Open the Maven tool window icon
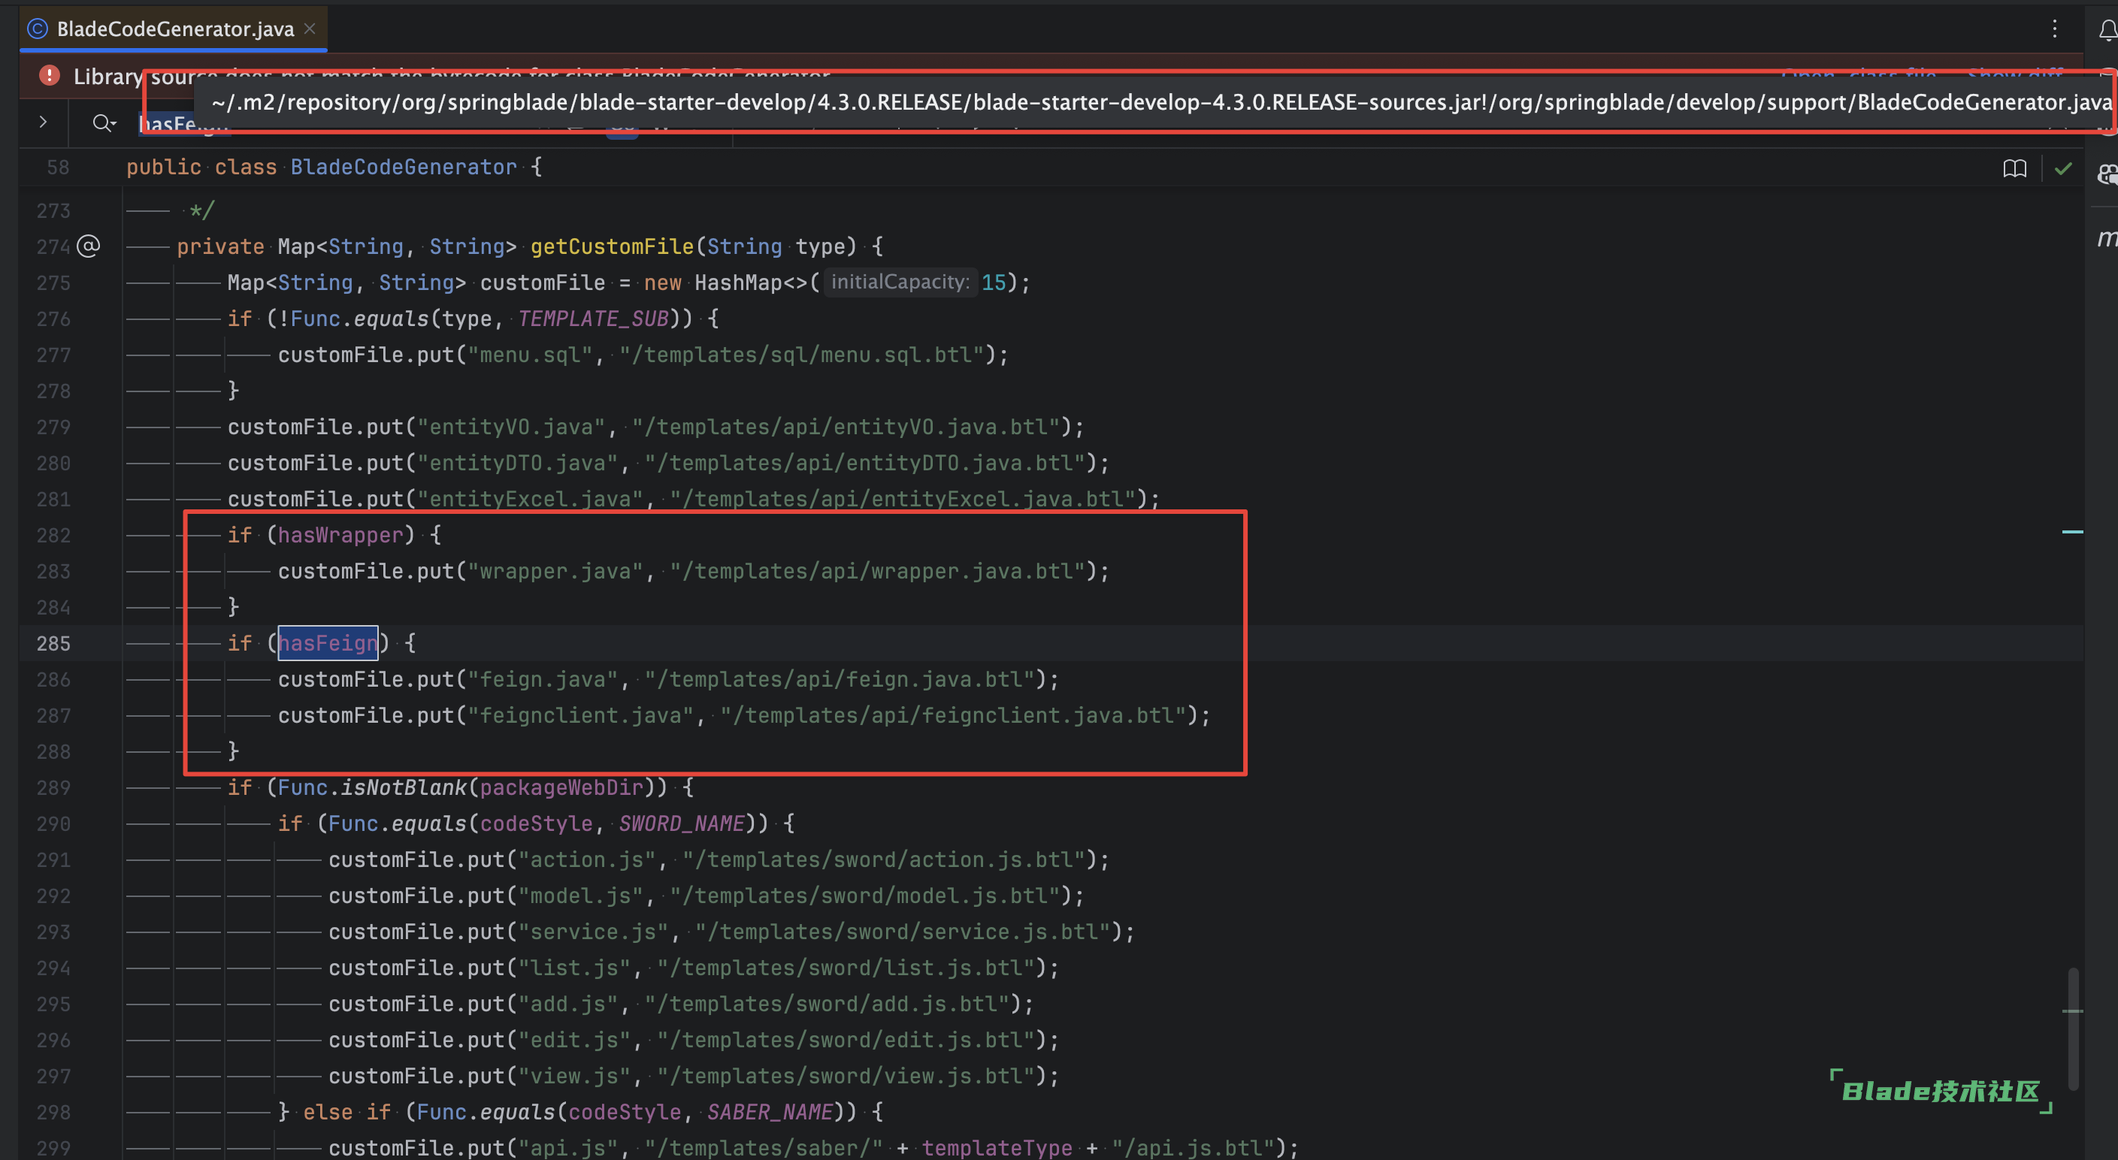 click(2107, 238)
